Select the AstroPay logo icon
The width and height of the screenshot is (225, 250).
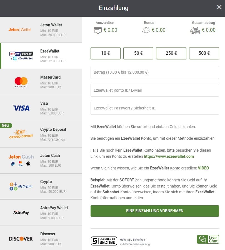pyautogui.click(x=21, y=212)
